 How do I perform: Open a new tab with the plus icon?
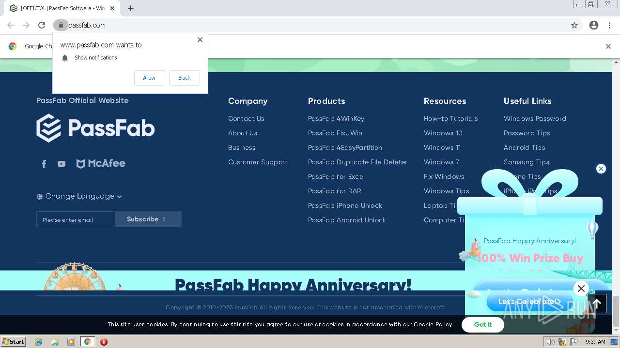coord(131,8)
